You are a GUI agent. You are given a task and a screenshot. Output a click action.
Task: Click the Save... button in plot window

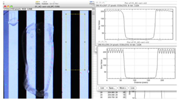(112, 88)
